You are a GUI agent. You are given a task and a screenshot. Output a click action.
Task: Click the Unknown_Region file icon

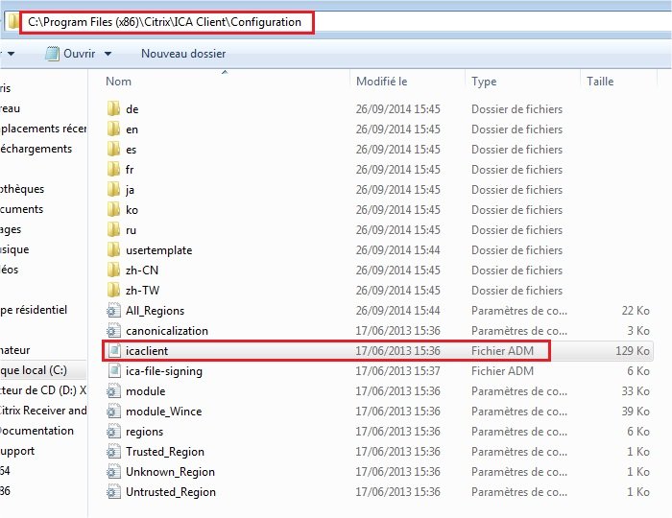tap(113, 471)
